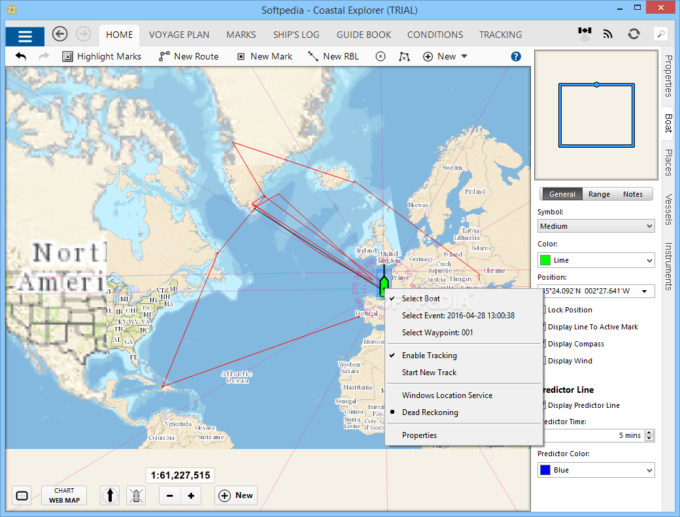Switch to the Notes properties tab
The height and width of the screenshot is (517, 680).
tap(633, 194)
